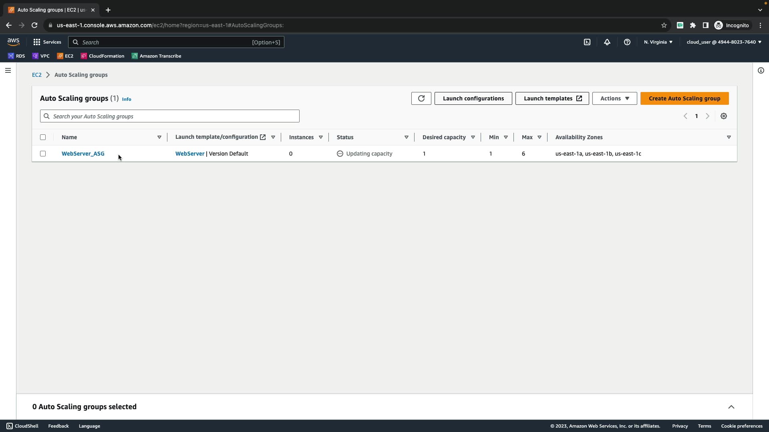Viewport: 769px width, 432px height.
Task: Open the info panel icon on the right edge
Action: [761, 70]
